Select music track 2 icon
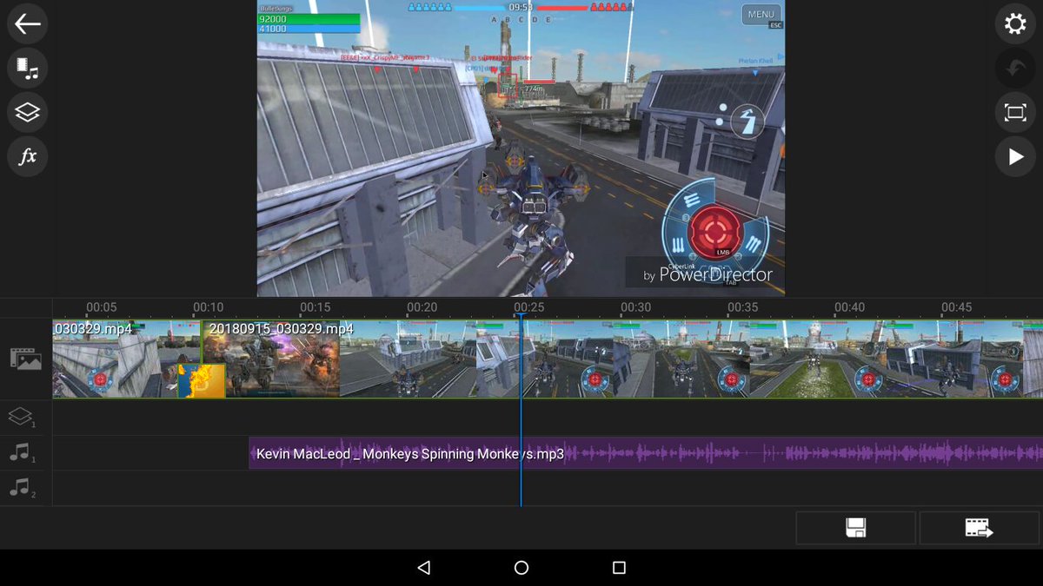This screenshot has width=1043, height=586. click(x=21, y=488)
